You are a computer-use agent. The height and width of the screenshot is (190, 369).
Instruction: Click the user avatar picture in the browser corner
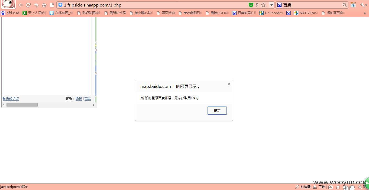[8, 4]
